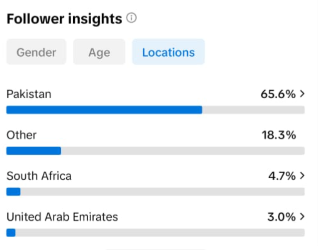The image size is (318, 250).
Task: Click the United Arab Emirates label
Action: [62, 217]
